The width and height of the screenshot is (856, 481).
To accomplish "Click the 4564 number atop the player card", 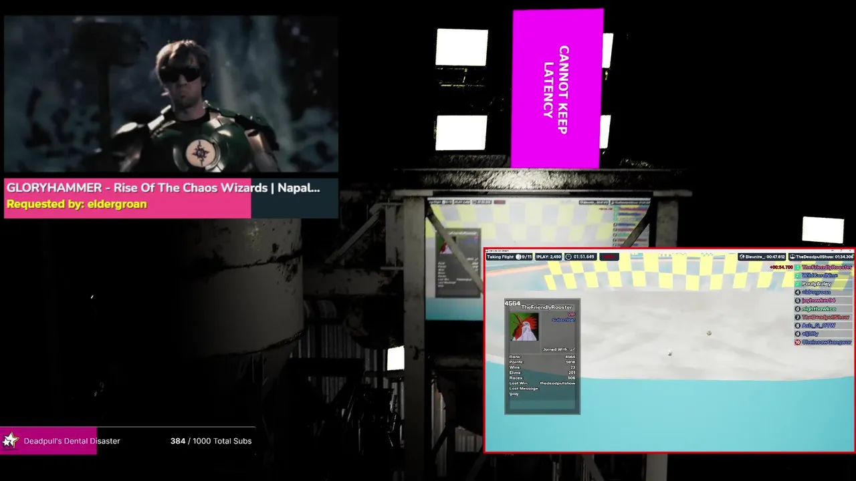I will tap(512, 303).
